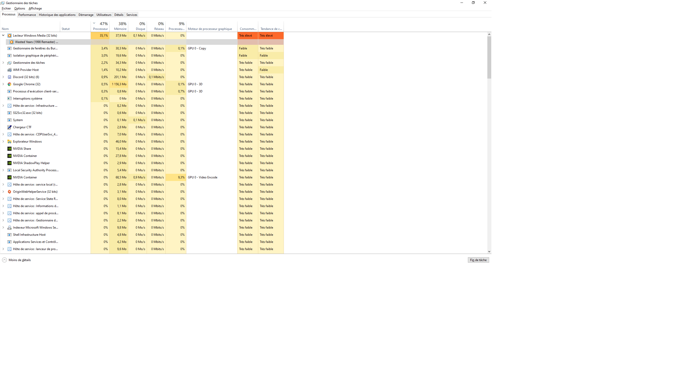
Task: Click the Indexeur Microsoft Windows Search icon
Action: [x=9, y=228]
